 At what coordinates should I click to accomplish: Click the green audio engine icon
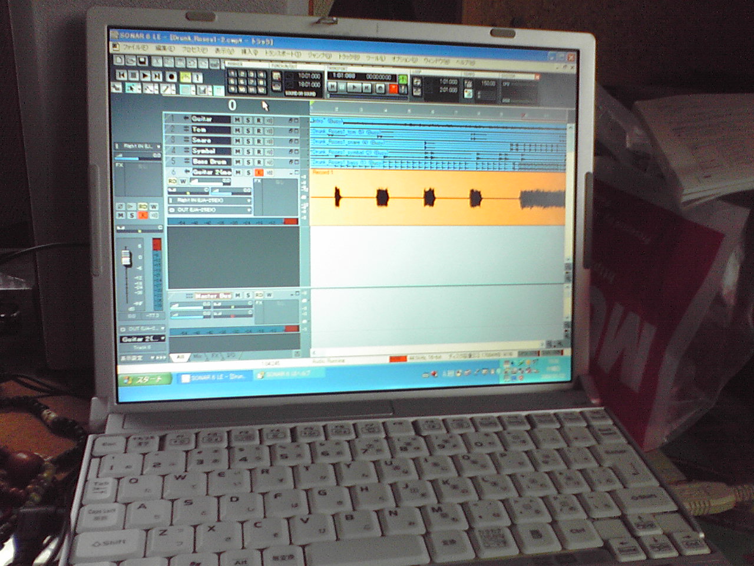403,78
